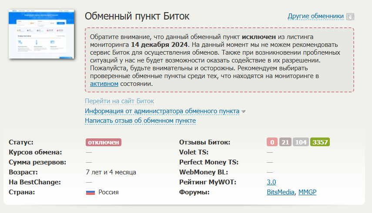Screen dimensions: 372x213
Task: Click the Россия country name
Action: click(108, 192)
